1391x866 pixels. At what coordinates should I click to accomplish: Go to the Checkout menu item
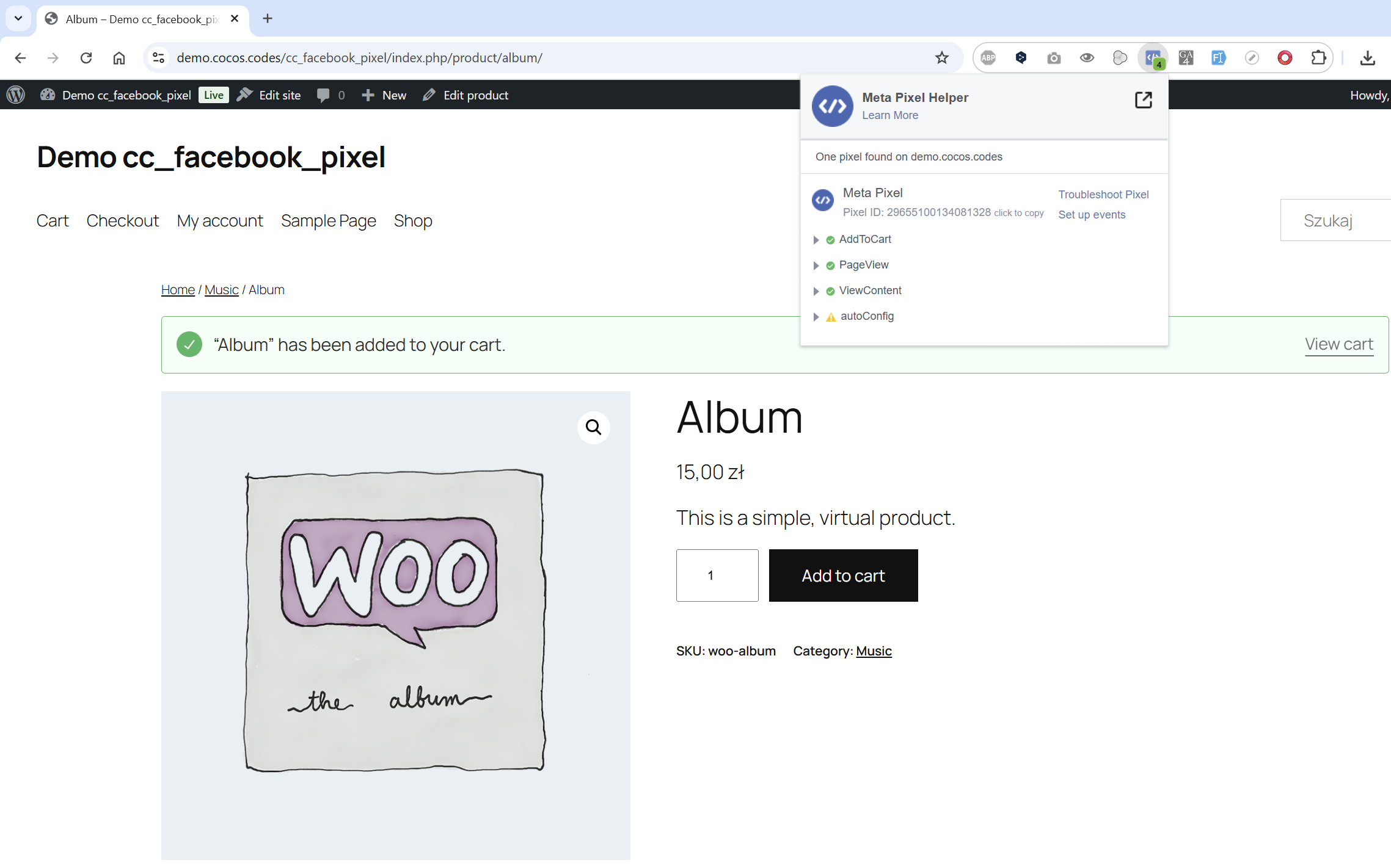click(122, 221)
